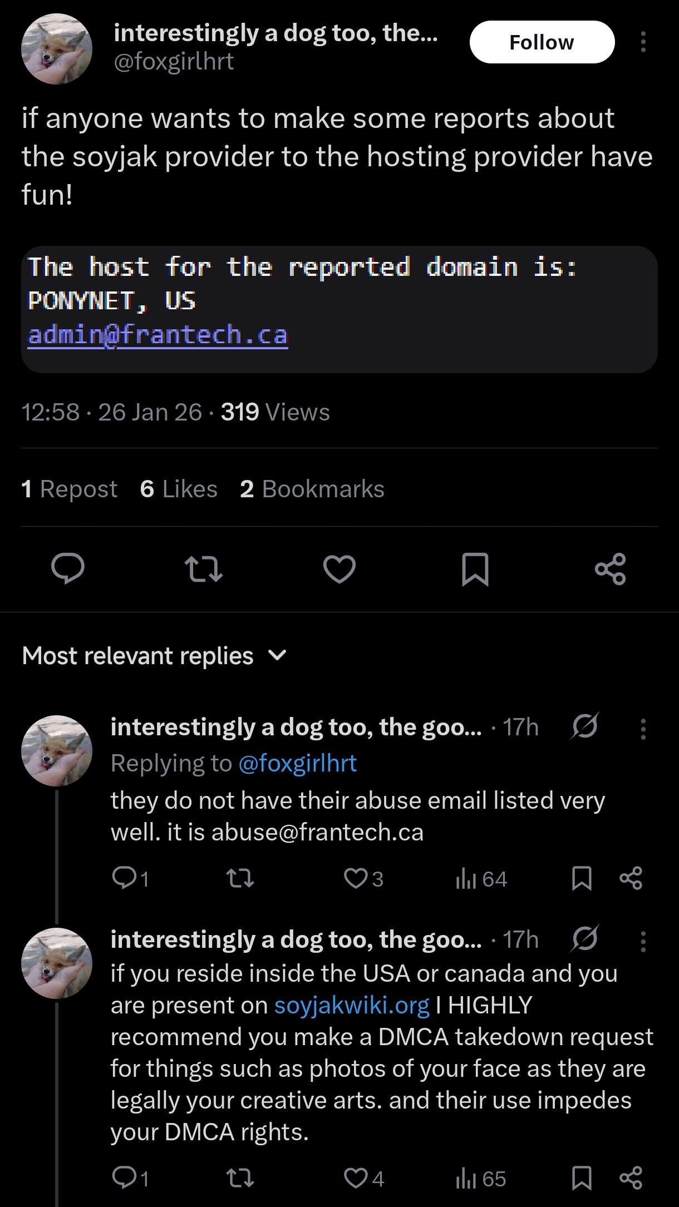Viewport: 679px width, 1207px height.
Task: View analytics for the 64-views reply
Action: point(481,879)
